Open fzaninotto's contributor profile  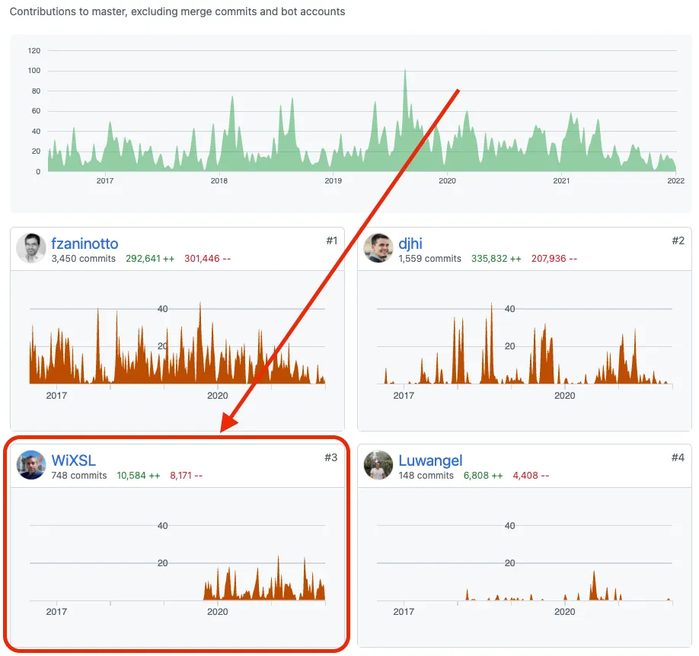pos(85,243)
